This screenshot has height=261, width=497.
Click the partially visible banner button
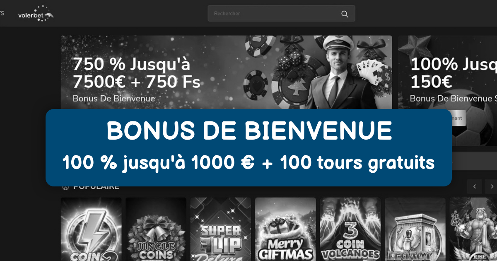point(457,118)
